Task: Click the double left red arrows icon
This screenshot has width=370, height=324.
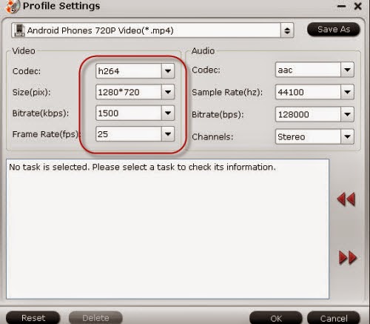Action: tap(346, 199)
